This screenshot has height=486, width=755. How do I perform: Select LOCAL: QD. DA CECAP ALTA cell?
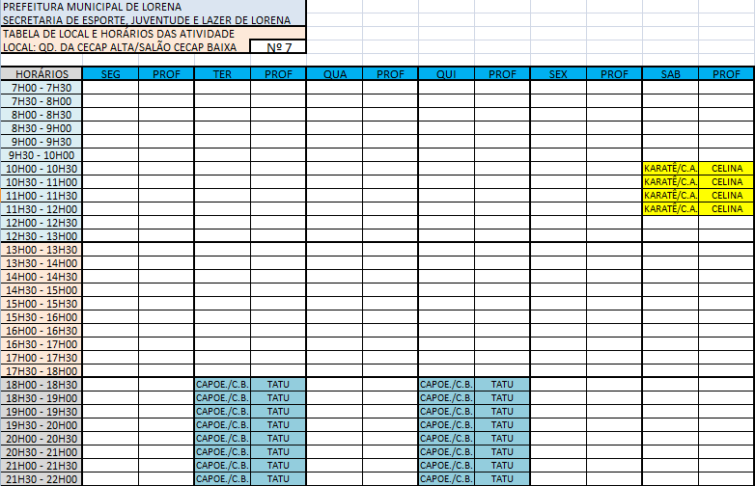coord(126,46)
